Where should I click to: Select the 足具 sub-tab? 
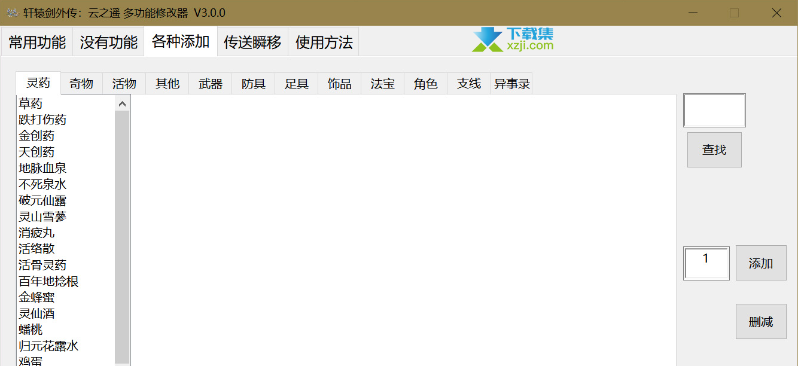point(297,84)
